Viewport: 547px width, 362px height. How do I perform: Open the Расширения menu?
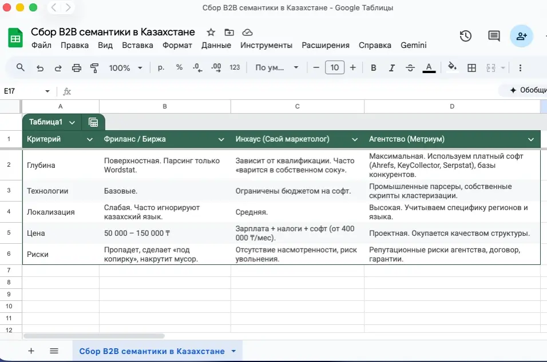(x=325, y=45)
